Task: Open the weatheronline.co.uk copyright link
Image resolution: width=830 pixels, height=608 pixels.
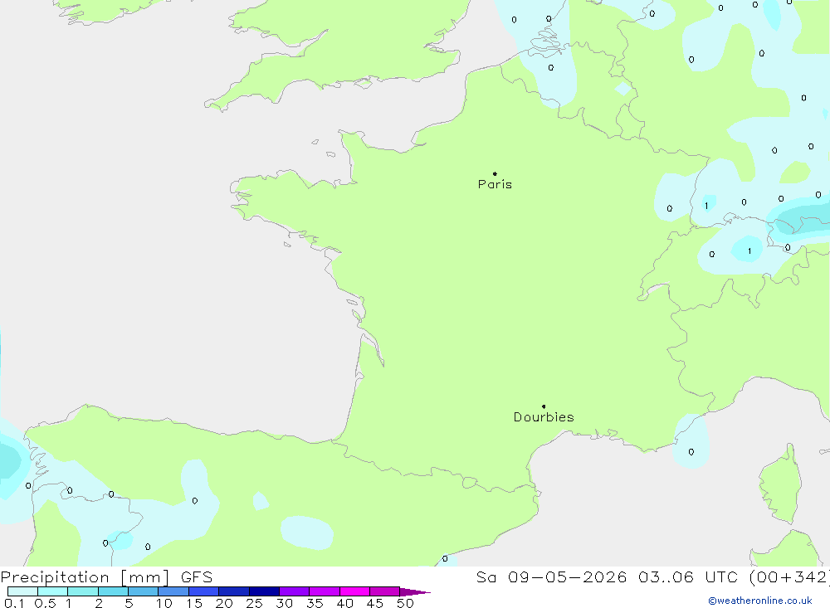Action: 760,601
